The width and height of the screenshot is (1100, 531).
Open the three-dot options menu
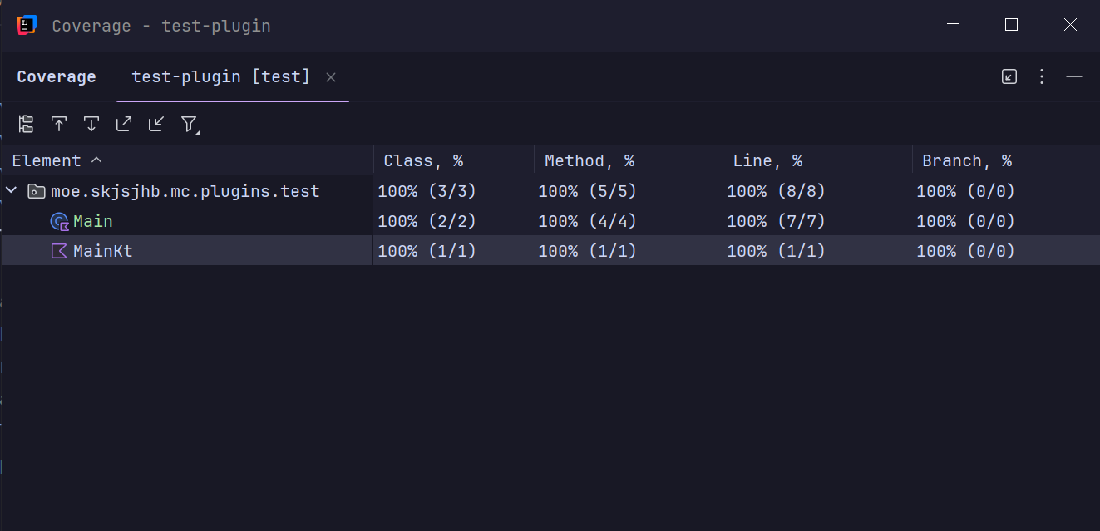tap(1042, 76)
